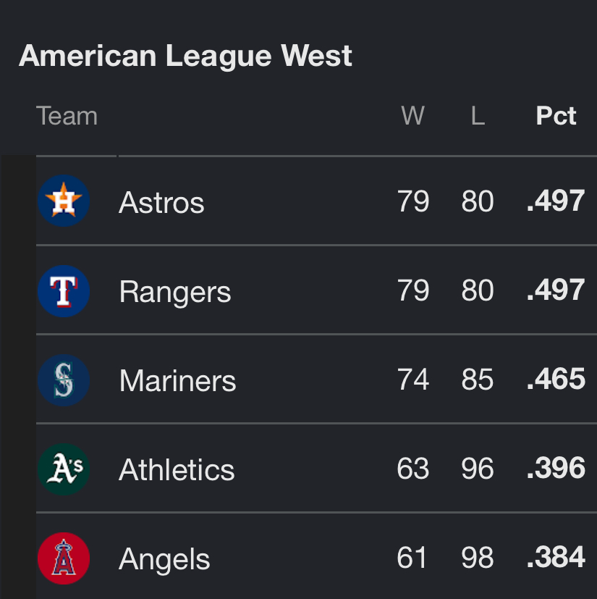Sort standings by the W column header
597x599 pixels.
[413, 115]
